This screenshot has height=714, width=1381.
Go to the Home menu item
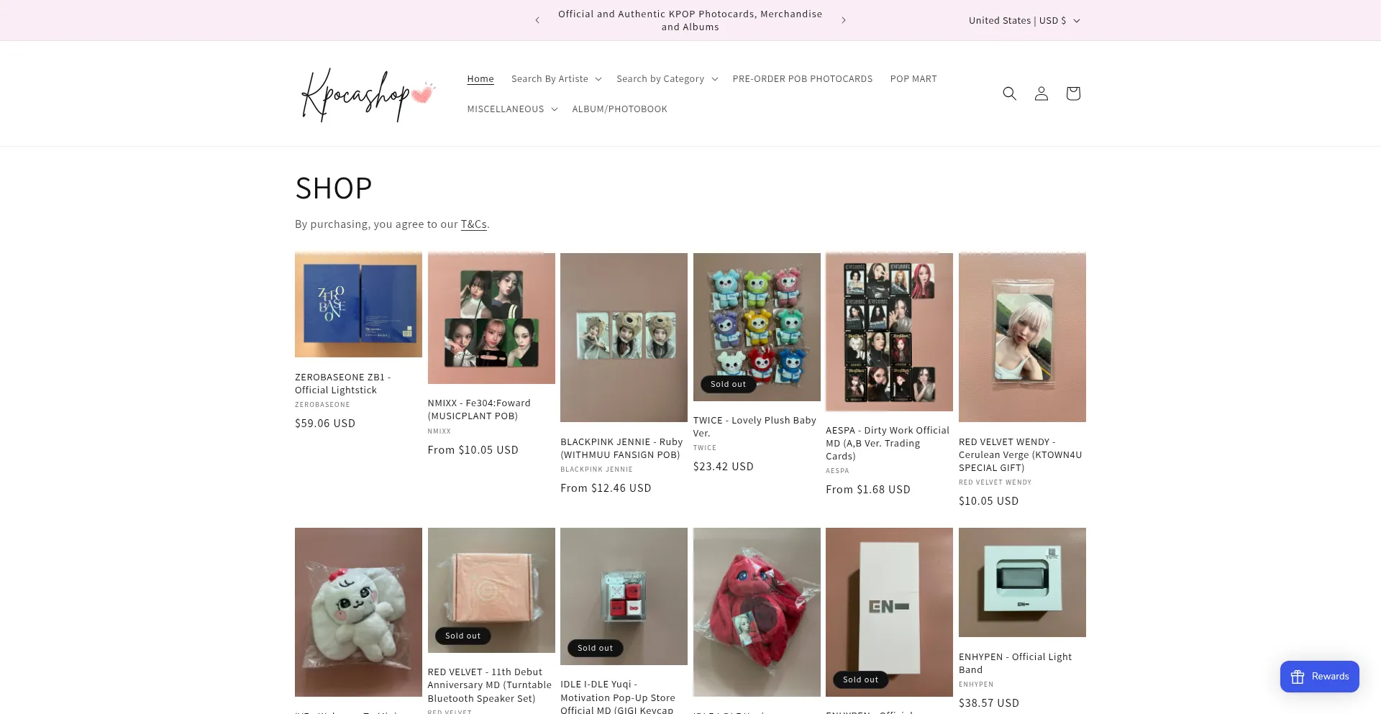coord(480,79)
